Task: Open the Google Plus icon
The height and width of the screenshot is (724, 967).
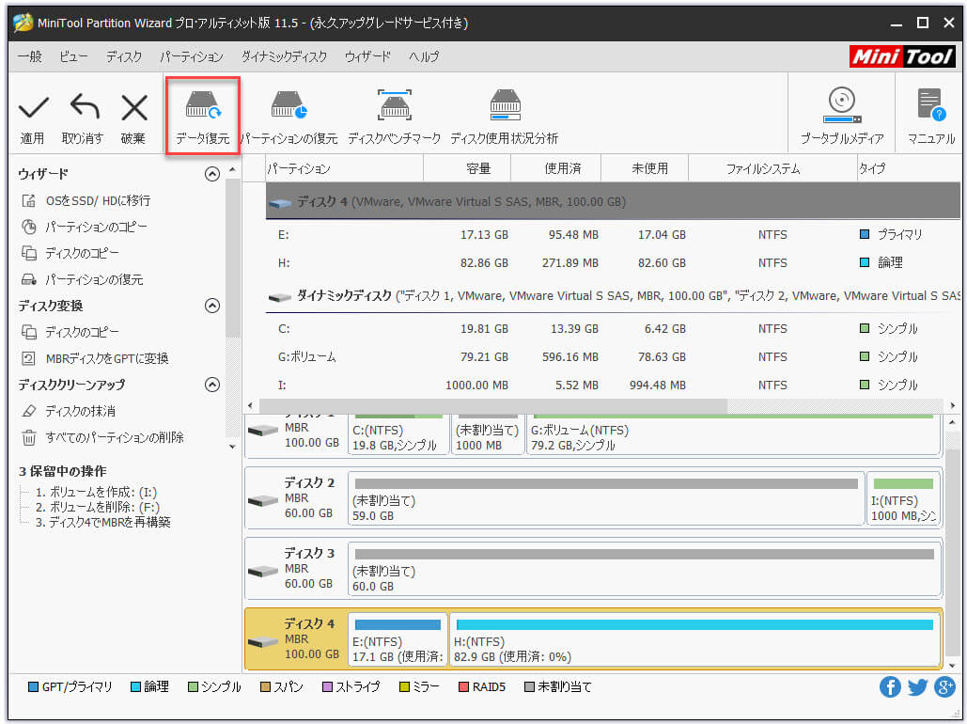Action: tap(944, 686)
